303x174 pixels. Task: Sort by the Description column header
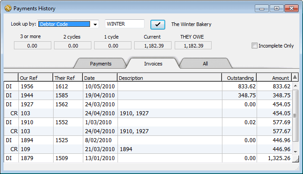169,78
